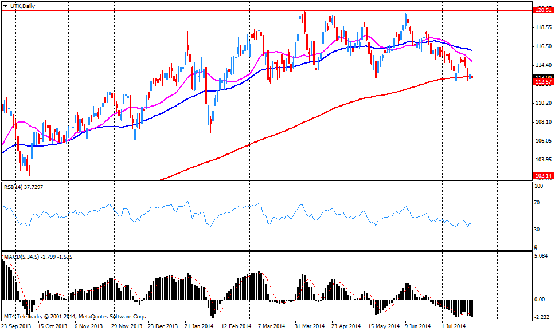555x331 pixels.
Task: Click the 23 Apr 2014 date label
Action: [346, 326]
